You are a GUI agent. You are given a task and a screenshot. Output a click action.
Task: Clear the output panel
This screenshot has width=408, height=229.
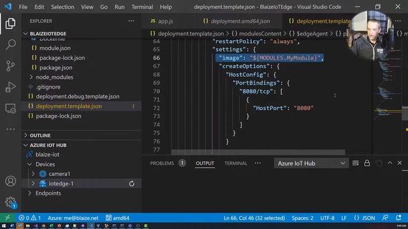[356, 163]
